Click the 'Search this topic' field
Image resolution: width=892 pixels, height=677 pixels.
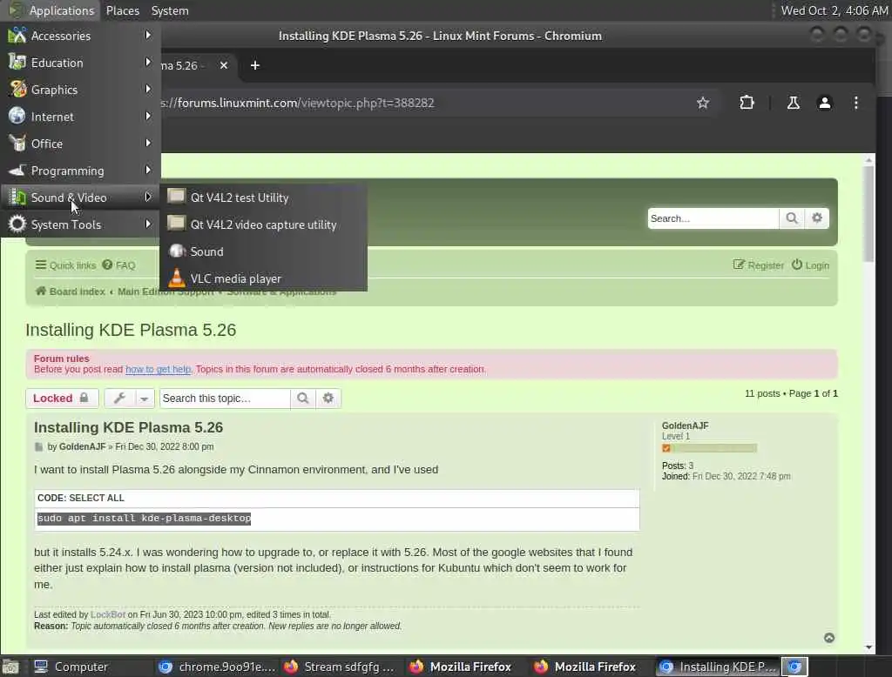225,398
